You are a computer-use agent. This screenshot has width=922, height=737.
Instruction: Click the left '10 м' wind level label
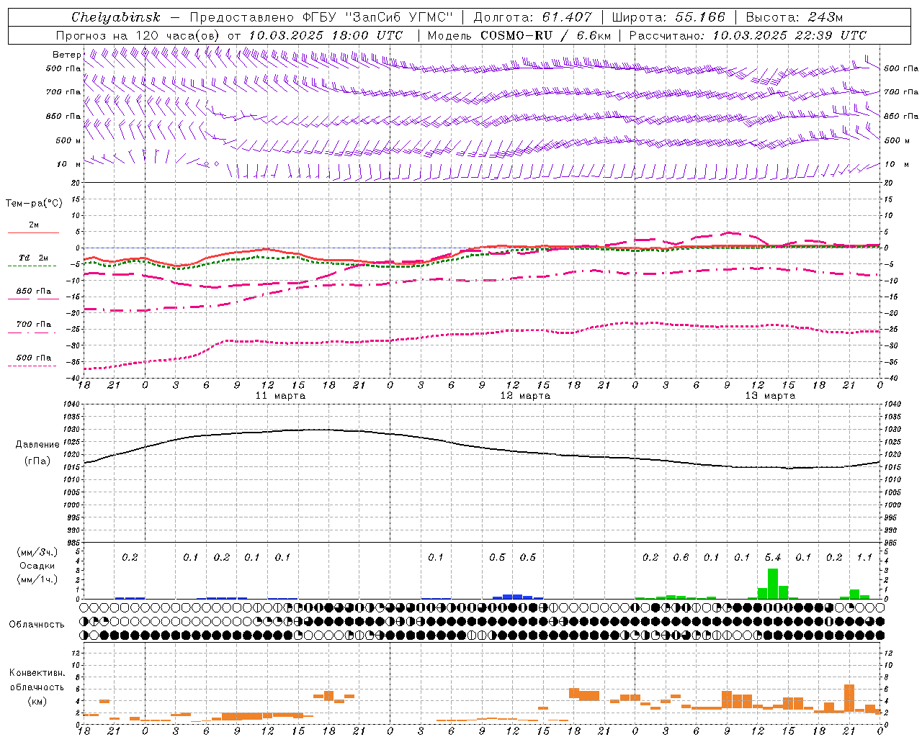(x=69, y=165)
